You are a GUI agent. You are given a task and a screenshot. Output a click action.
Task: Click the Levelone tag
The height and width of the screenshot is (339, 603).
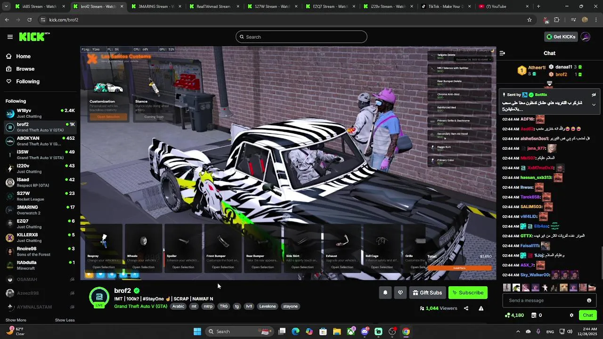coord(268,307)
